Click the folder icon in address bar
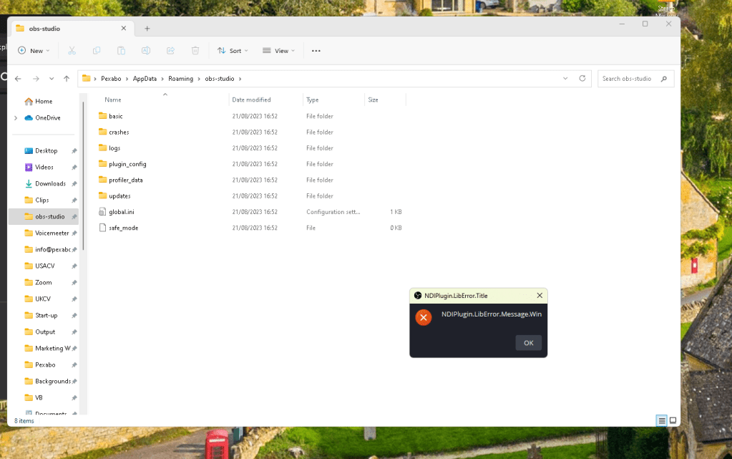This screenshot has height=459, width=732. (87, 79)
